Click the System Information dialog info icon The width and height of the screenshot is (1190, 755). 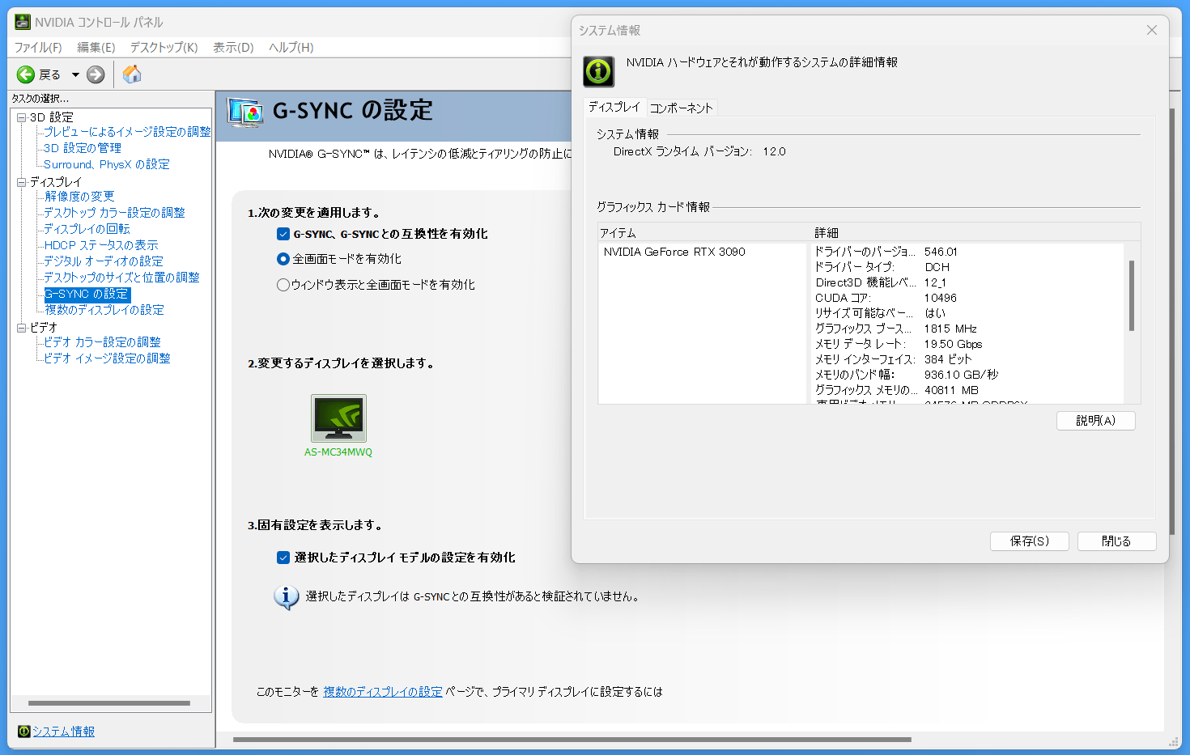(599, 71)
